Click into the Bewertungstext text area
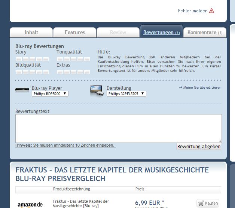The width and height of the screenshot is (235, 208). [118, 128]
